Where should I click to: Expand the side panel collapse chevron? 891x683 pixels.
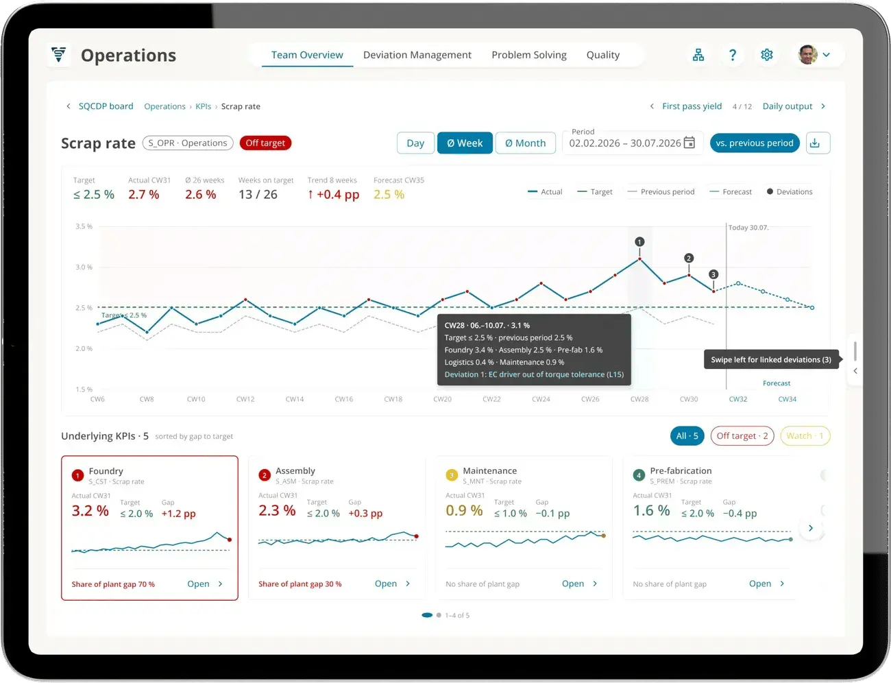click(855, 370)
